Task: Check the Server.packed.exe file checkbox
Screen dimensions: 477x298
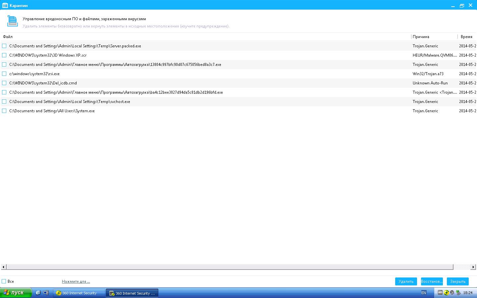Action: click(4, 46)
